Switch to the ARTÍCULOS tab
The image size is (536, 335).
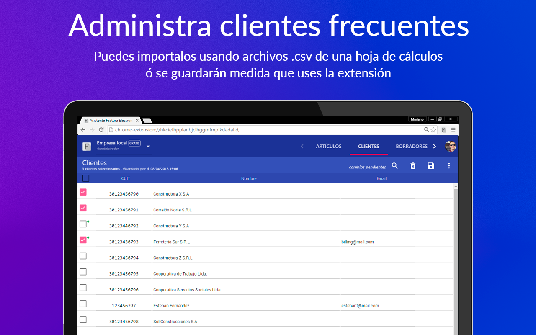coord(329,147)
